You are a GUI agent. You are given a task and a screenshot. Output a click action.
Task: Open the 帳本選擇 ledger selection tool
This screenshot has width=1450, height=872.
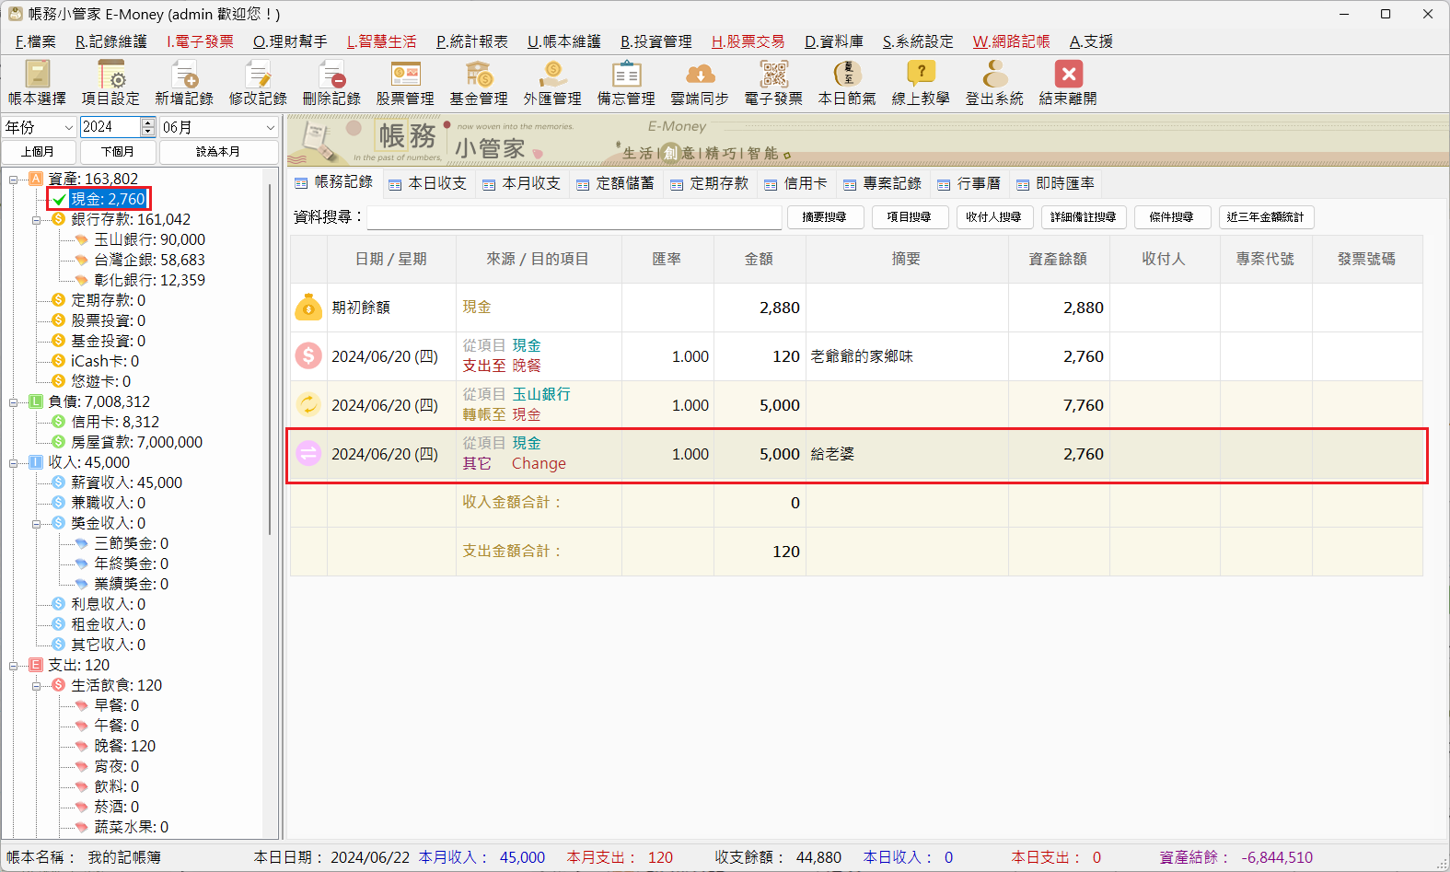pos(37,82)
